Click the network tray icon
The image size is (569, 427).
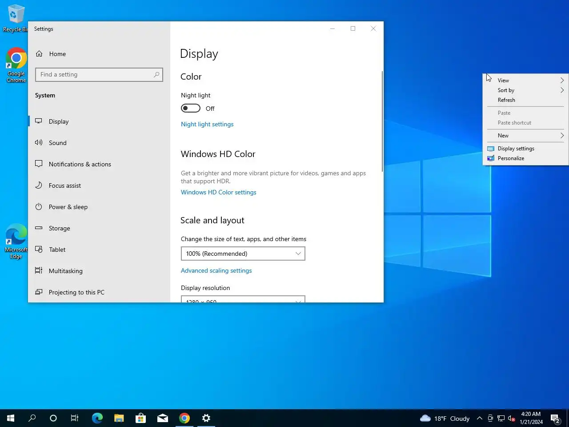(x=501, y=418)
